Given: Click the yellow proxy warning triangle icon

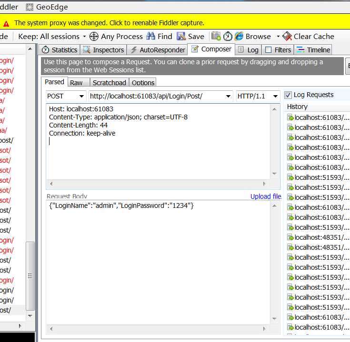Looking at the screenshot, I should pos(6,24).
